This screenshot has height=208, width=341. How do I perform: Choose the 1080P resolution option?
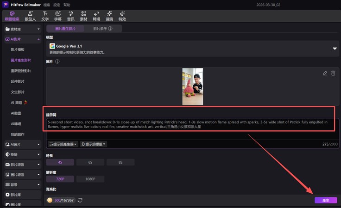point(90,179)
